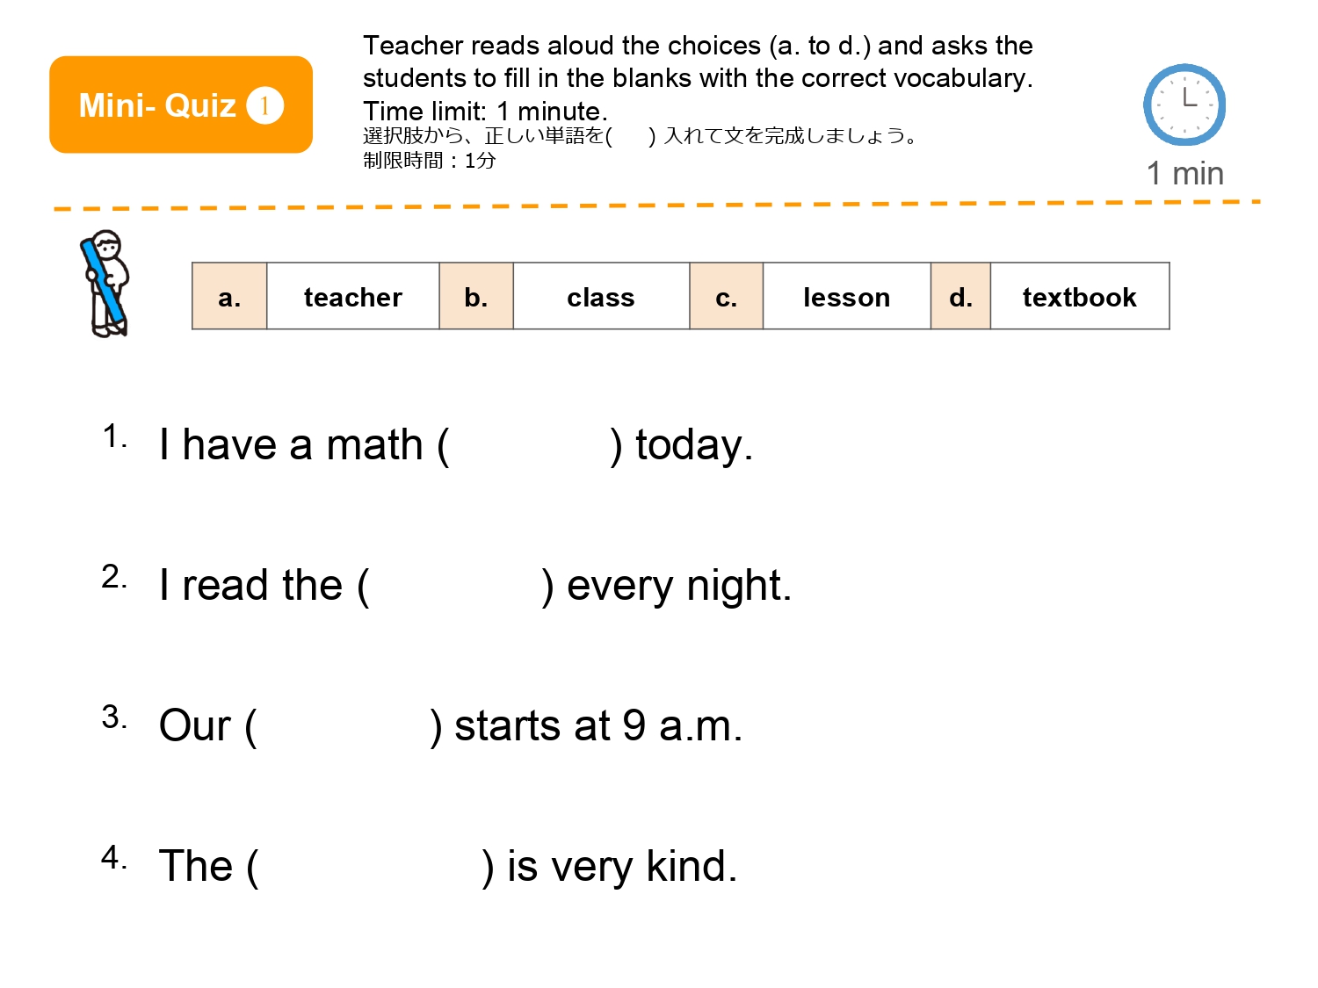Pick the word 'textbook' from choices

coord(1079,297)
